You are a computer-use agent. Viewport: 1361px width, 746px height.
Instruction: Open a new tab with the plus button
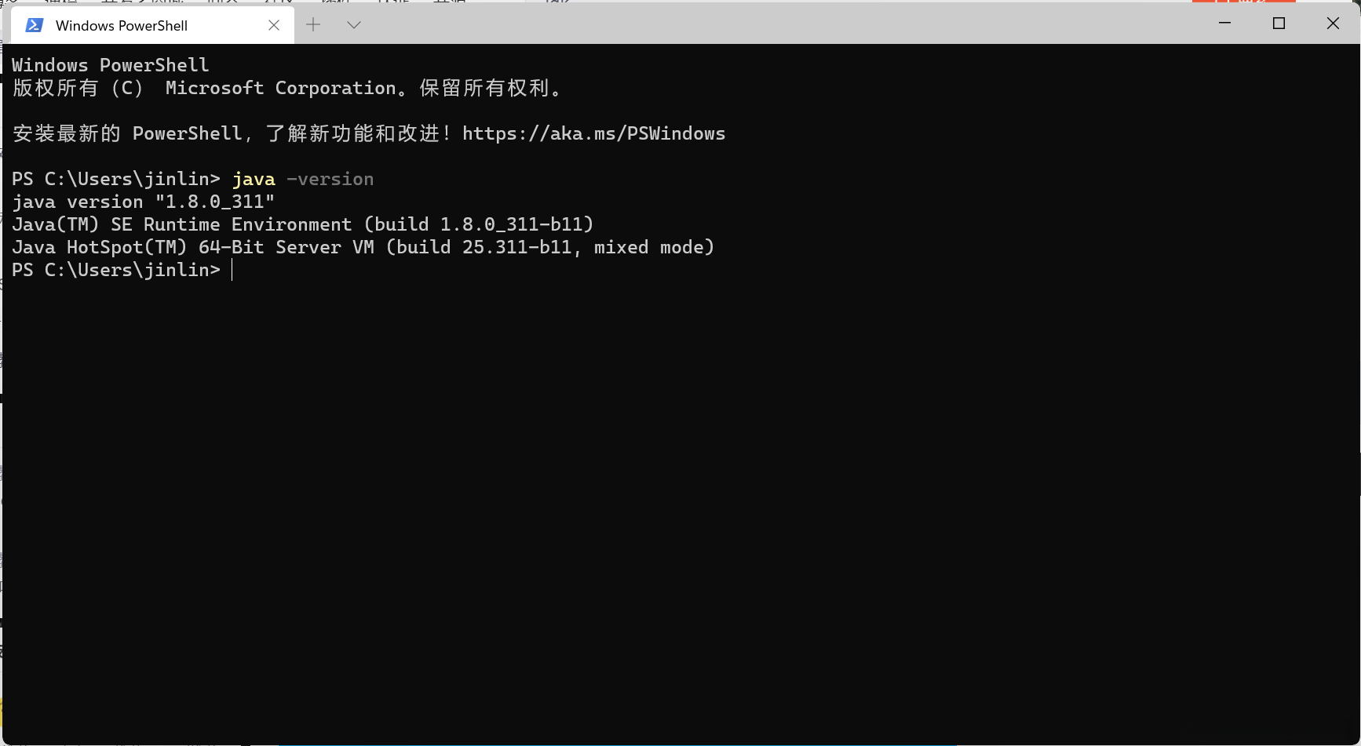pyautogui.click(x=313, y=25)
